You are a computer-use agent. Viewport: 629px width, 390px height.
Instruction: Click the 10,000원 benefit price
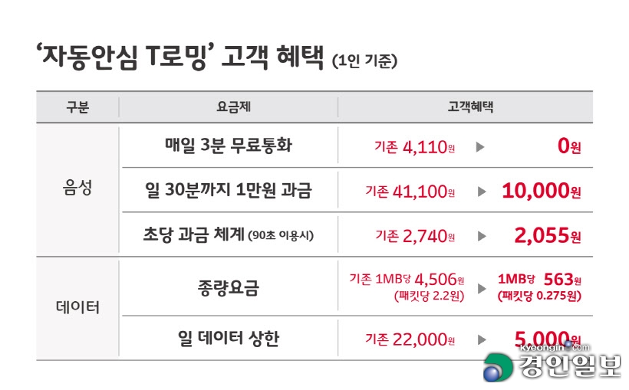pyautogui.click(x=542, y=191)
